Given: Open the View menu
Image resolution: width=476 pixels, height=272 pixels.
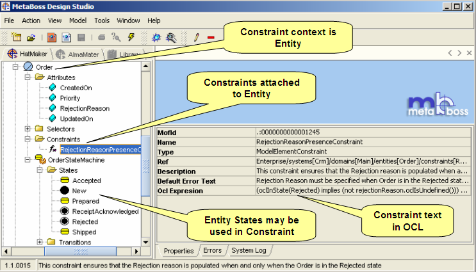Looking at the screenshot, I should pyautogui.click(x=54, y=20).
